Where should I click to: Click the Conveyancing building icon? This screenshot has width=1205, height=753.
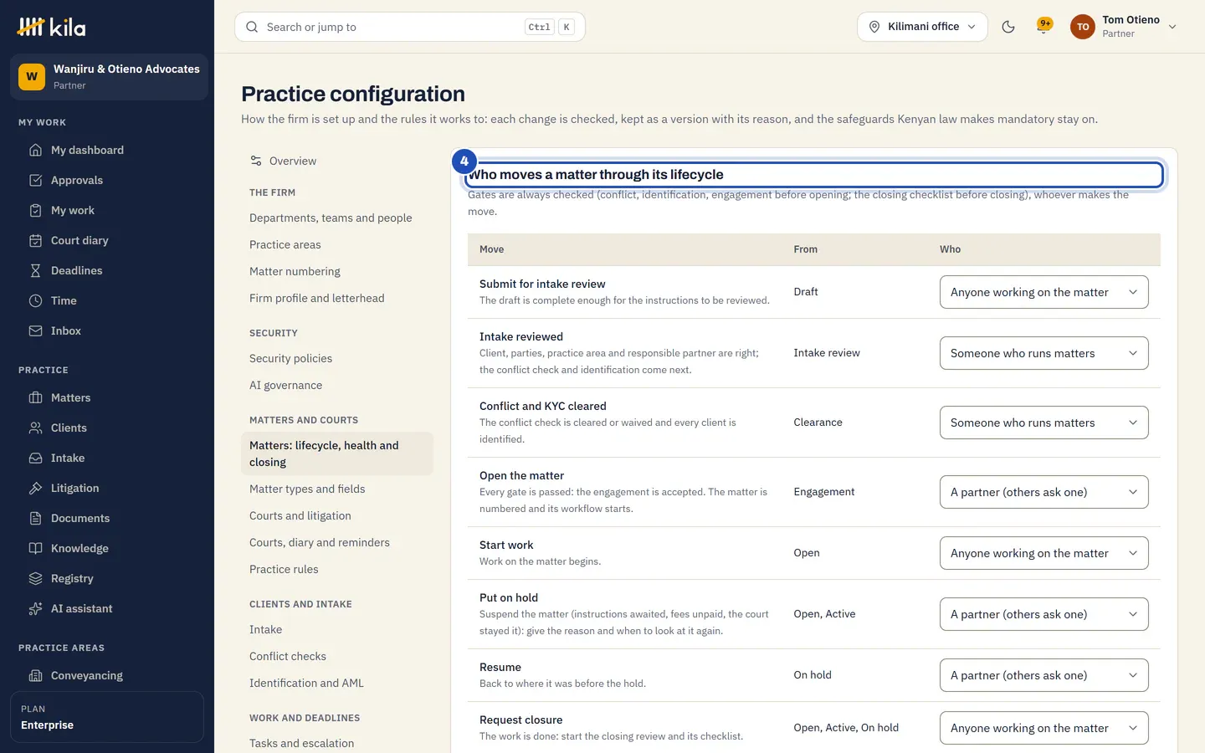click(35, 675)
